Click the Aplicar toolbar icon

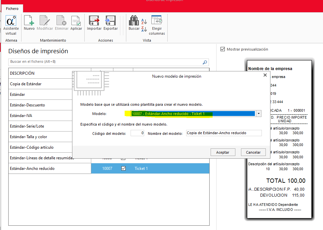click(x=76, y=21)
